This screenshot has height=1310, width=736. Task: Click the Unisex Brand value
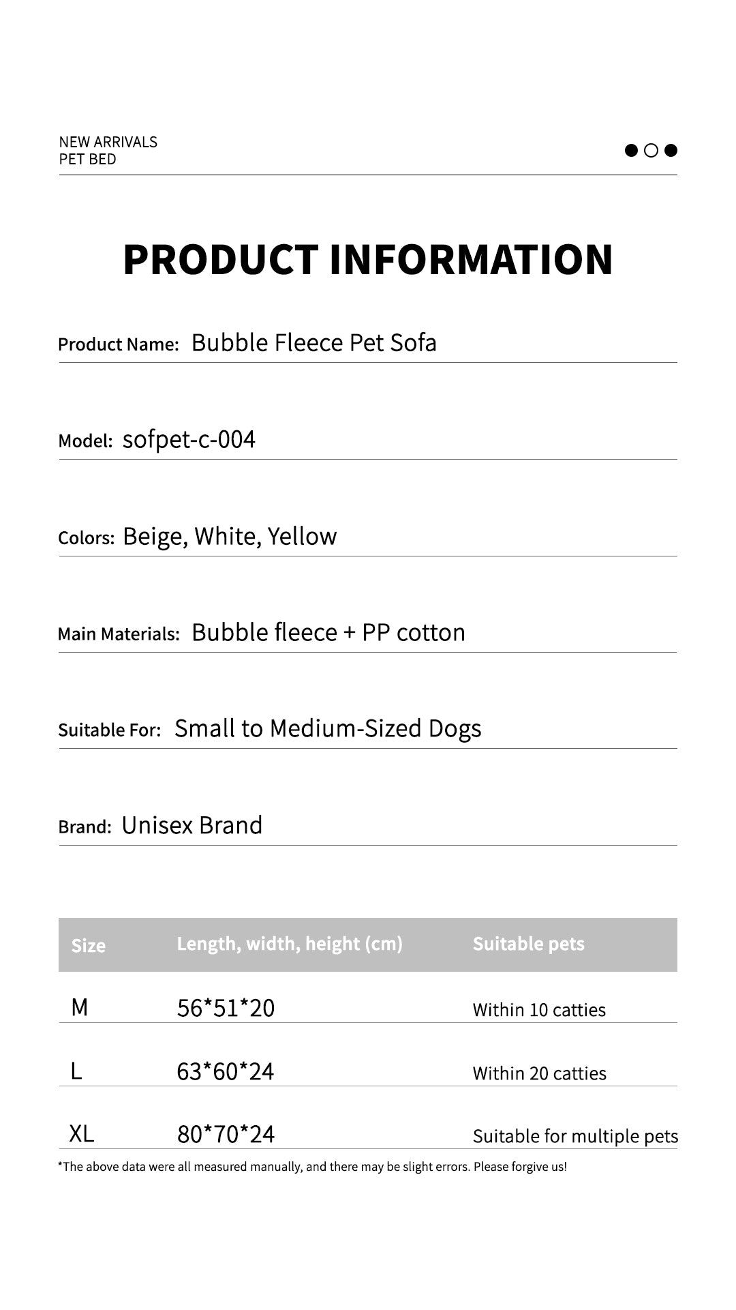[x=192, y=825]
